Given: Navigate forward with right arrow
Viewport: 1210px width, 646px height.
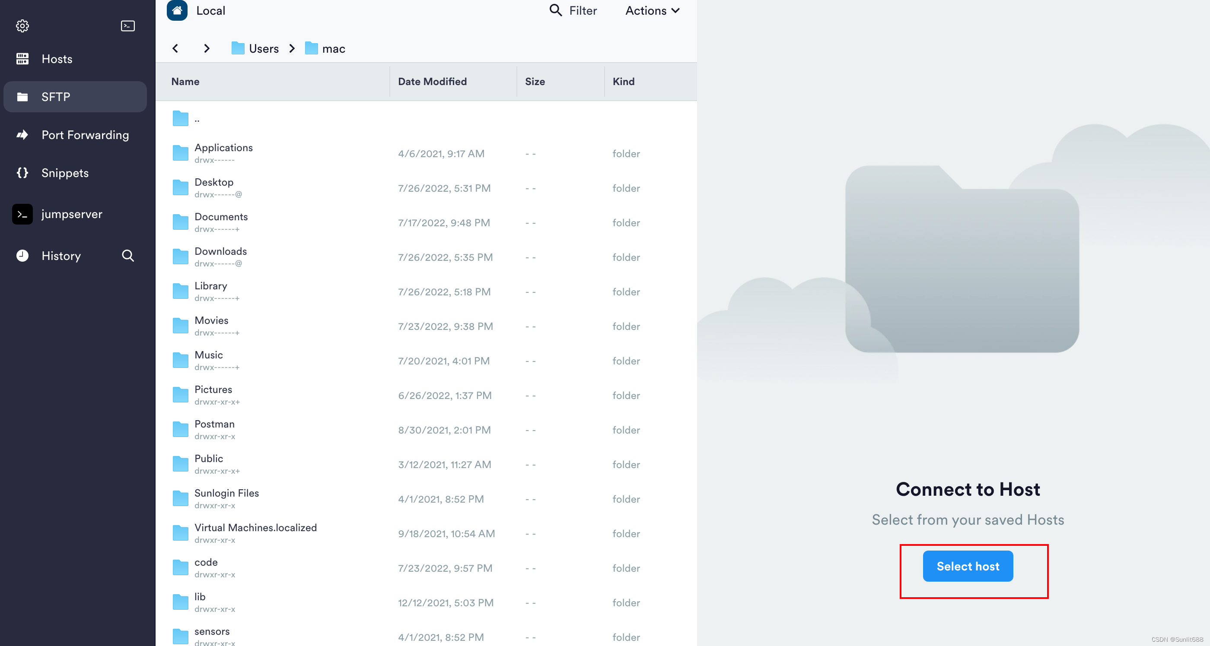Looking at the screenshot, I should (207, 48).
